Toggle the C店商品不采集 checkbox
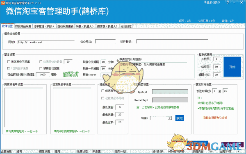 click(9, 68)
